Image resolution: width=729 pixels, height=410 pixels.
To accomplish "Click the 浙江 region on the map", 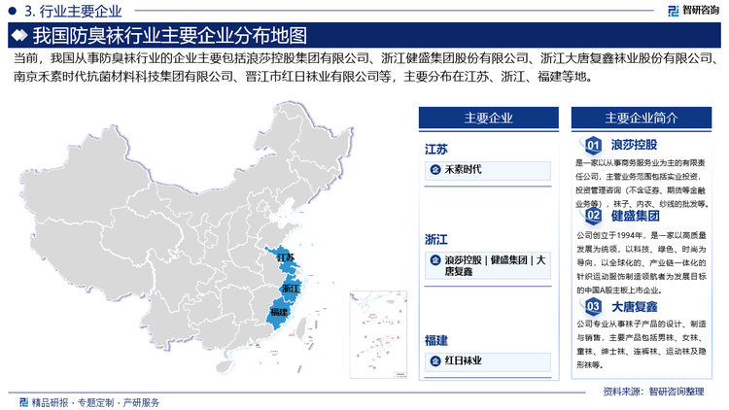I will tap(290, 288).
